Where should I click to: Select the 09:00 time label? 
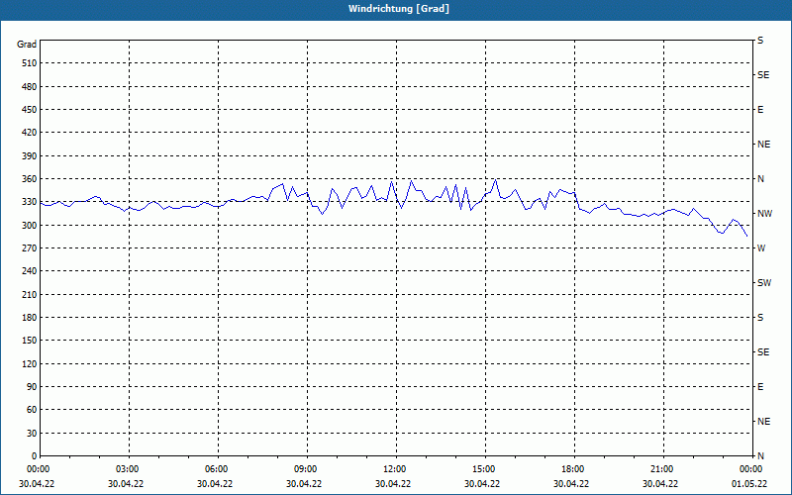pos(306,469)
